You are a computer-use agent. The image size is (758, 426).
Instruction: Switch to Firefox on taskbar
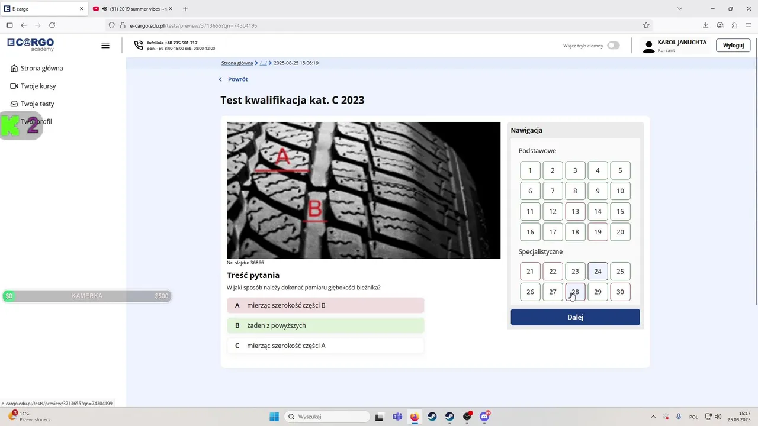[415, 417]
